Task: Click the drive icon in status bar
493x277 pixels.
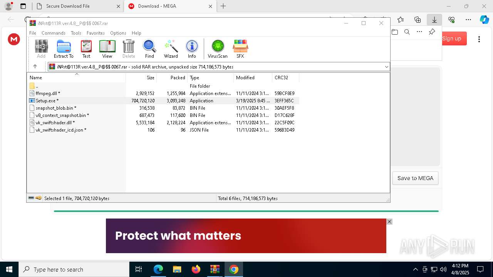Action: 31,198
